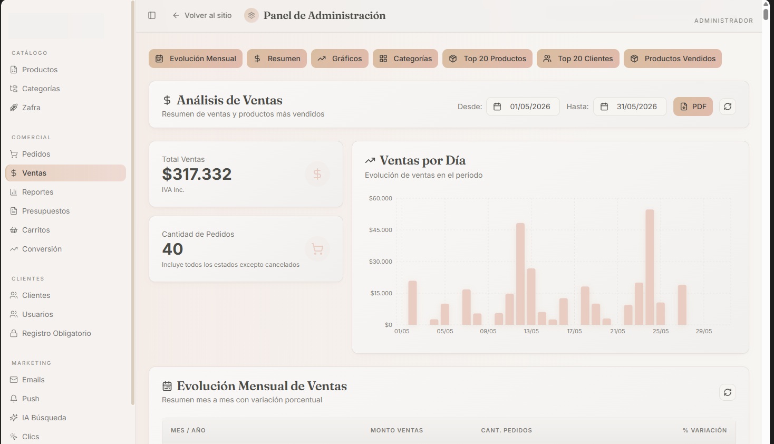Refresh the Evolución Mensual de Ventas table
774x444 pixels.
pyautogui.click(x=728, y=392)
